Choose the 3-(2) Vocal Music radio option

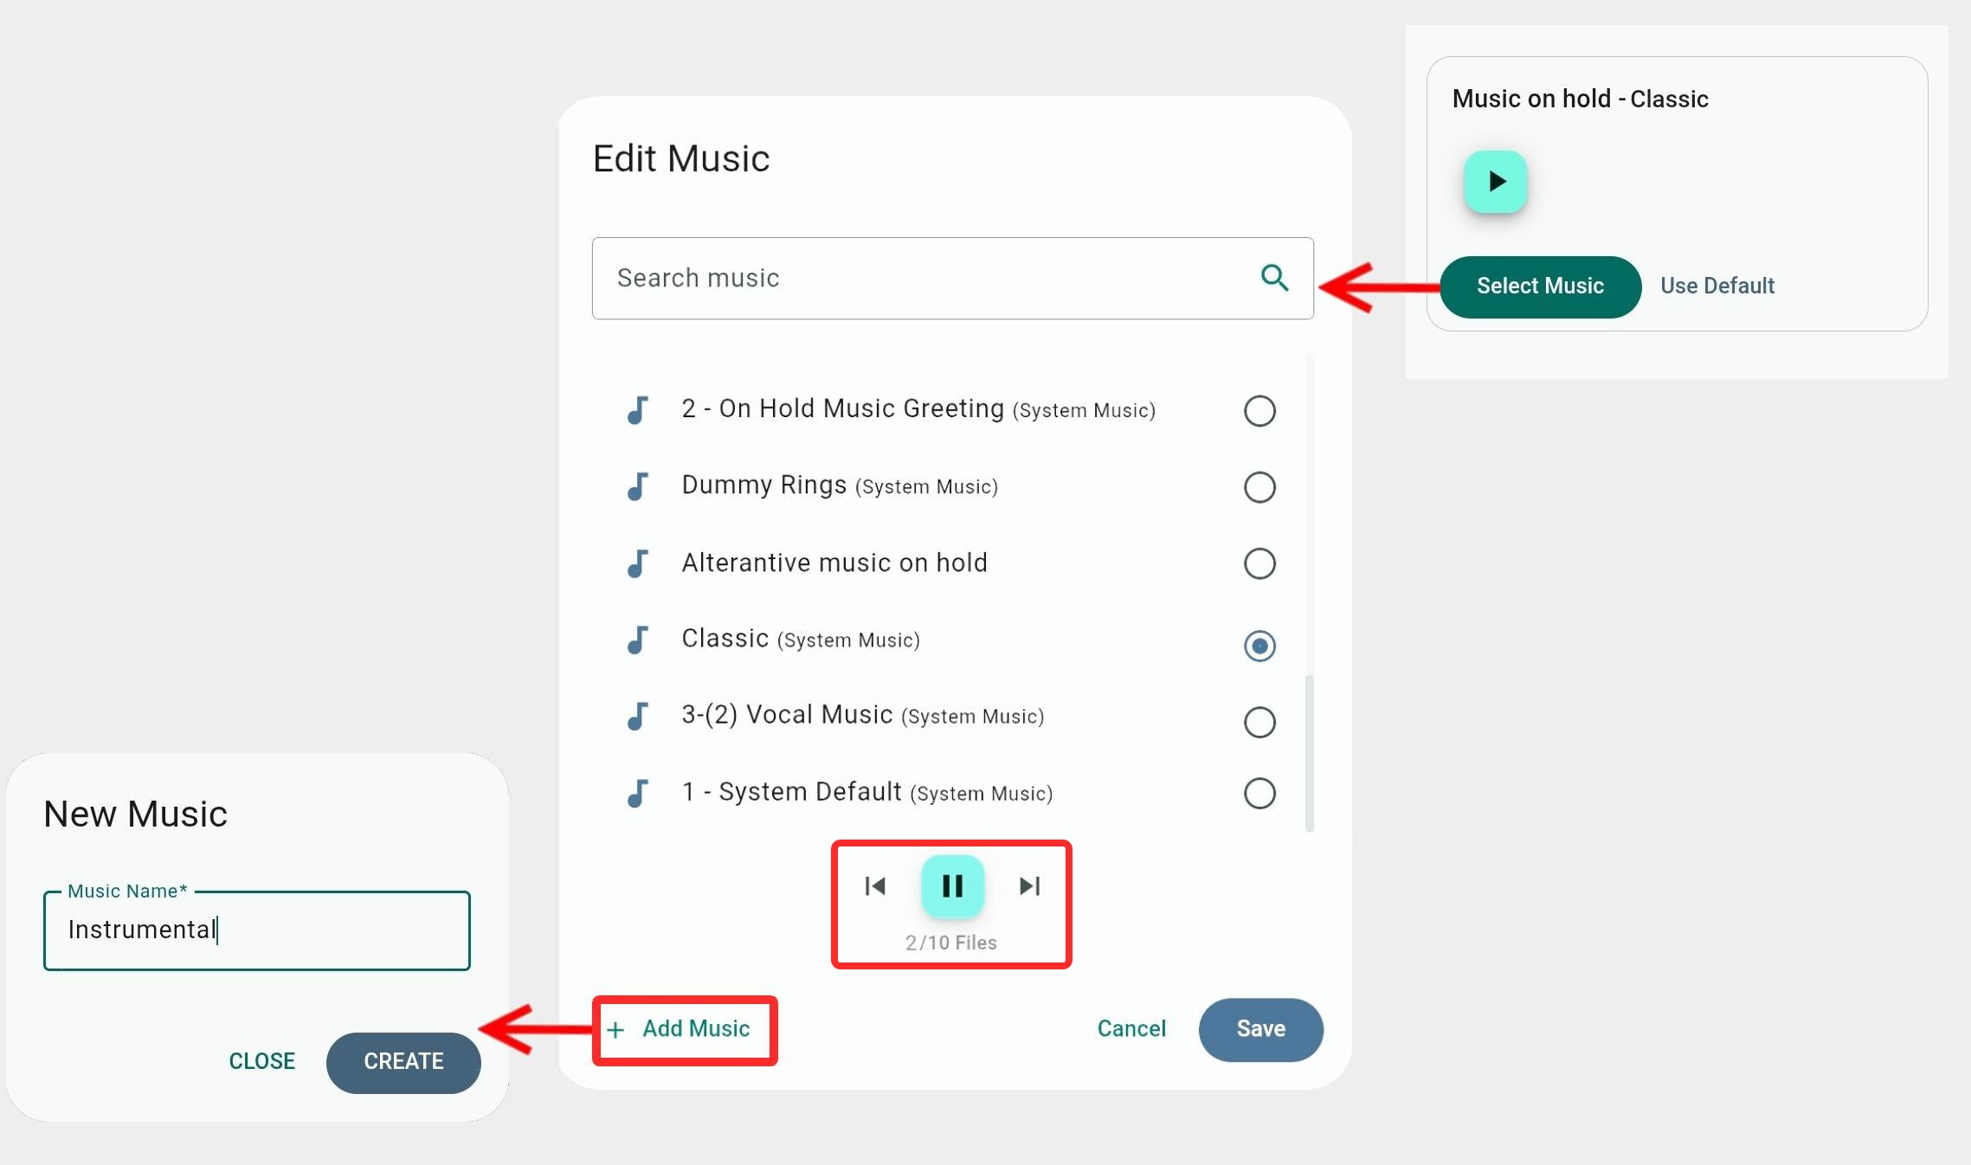click(1259, 722)
